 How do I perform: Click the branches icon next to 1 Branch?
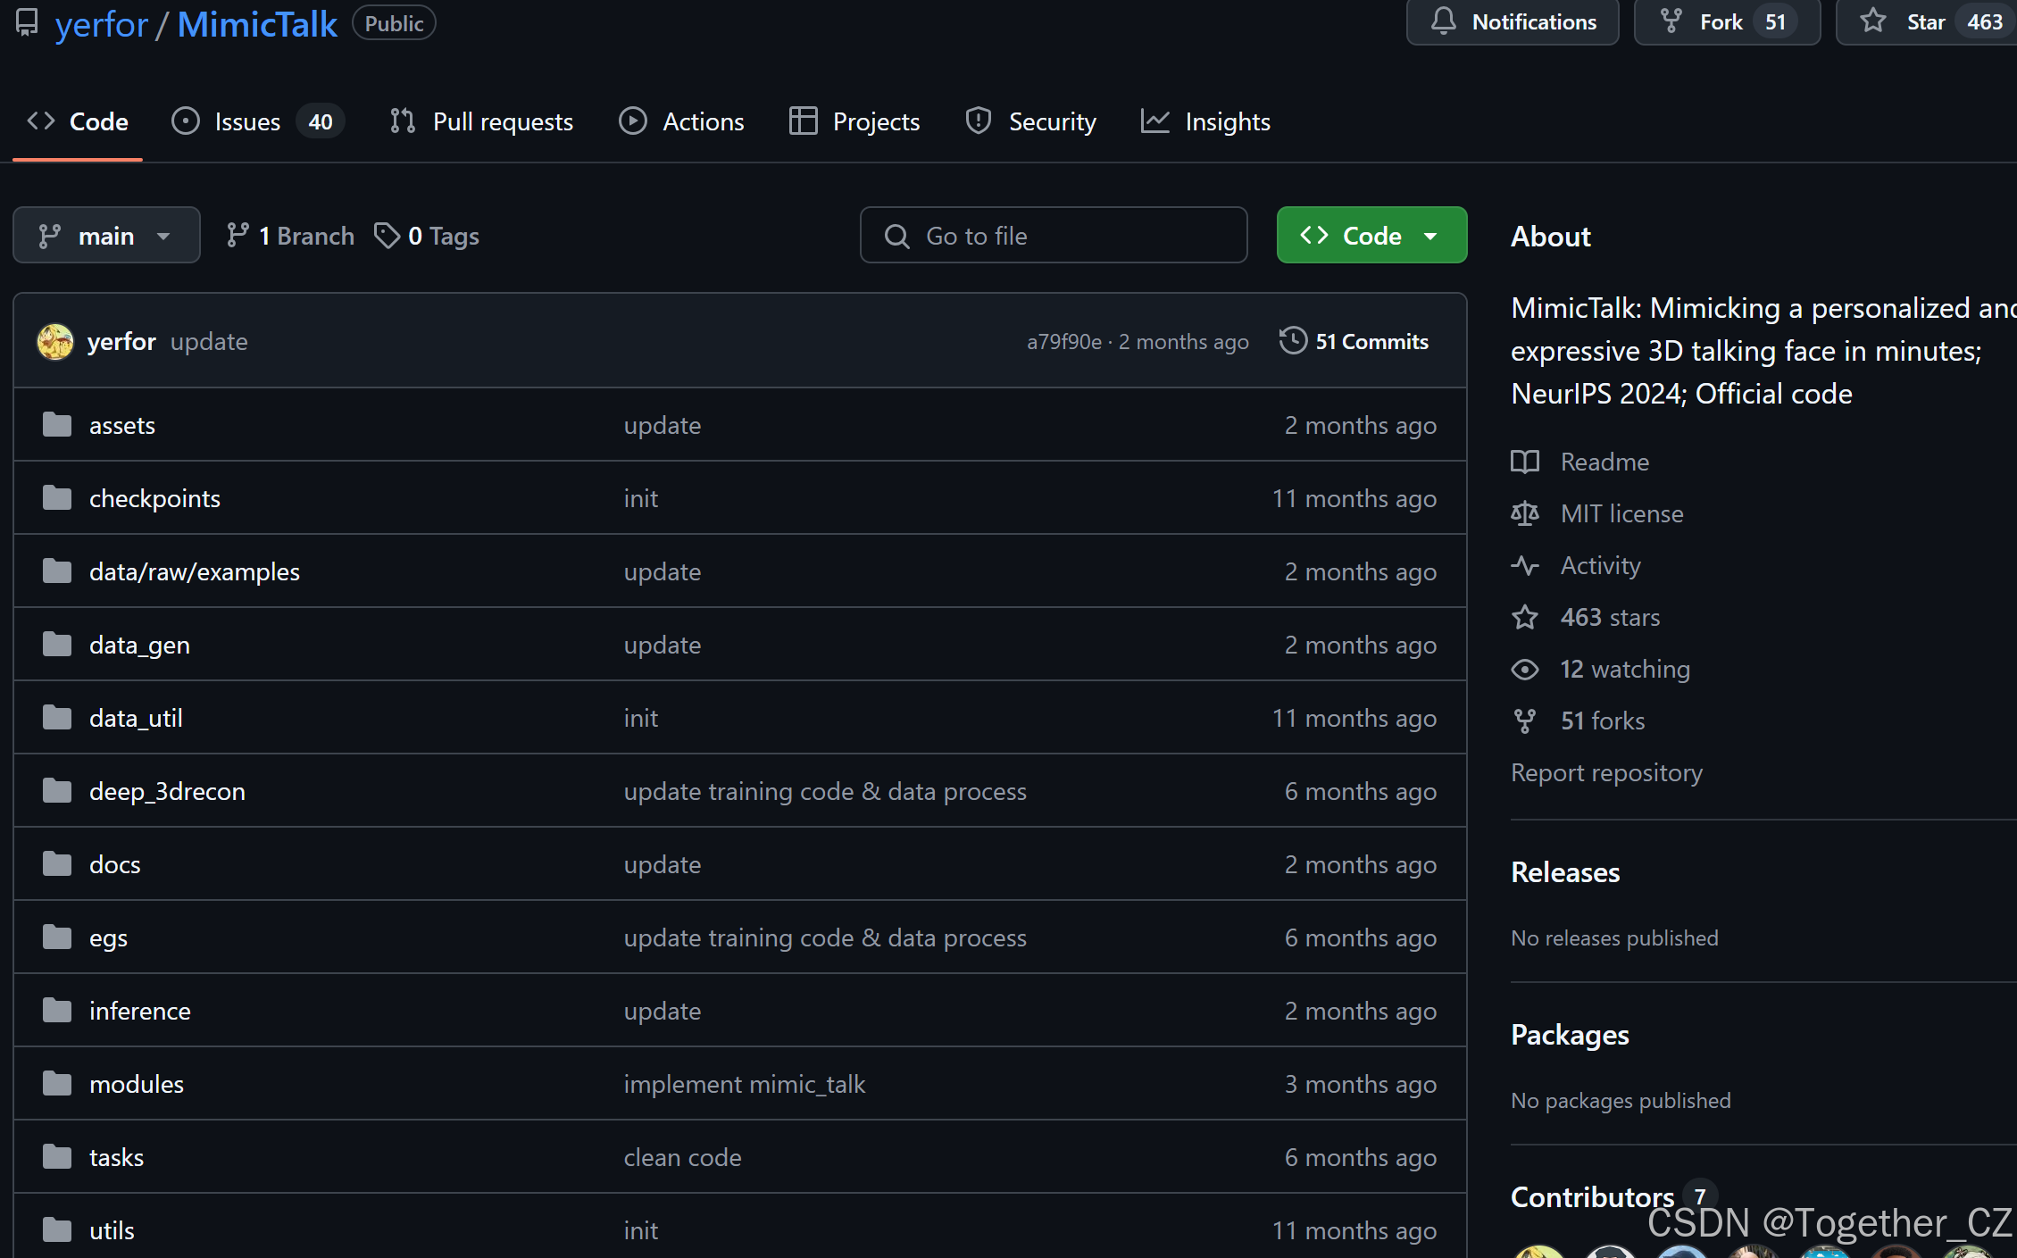[238, 236]
